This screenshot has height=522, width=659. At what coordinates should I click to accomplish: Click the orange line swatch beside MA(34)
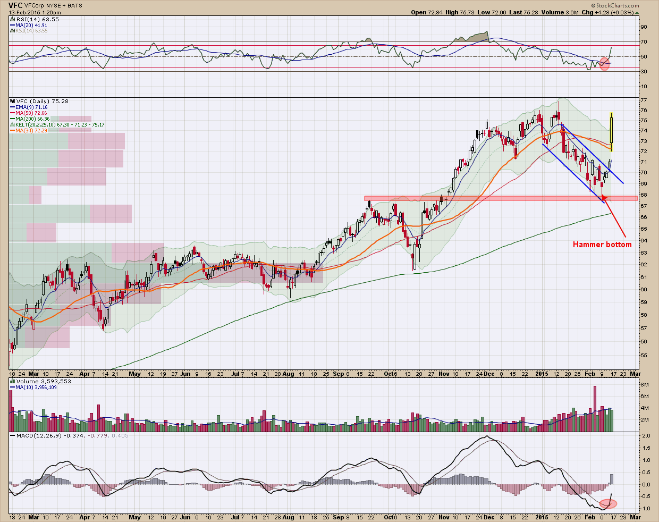[13, 130]
